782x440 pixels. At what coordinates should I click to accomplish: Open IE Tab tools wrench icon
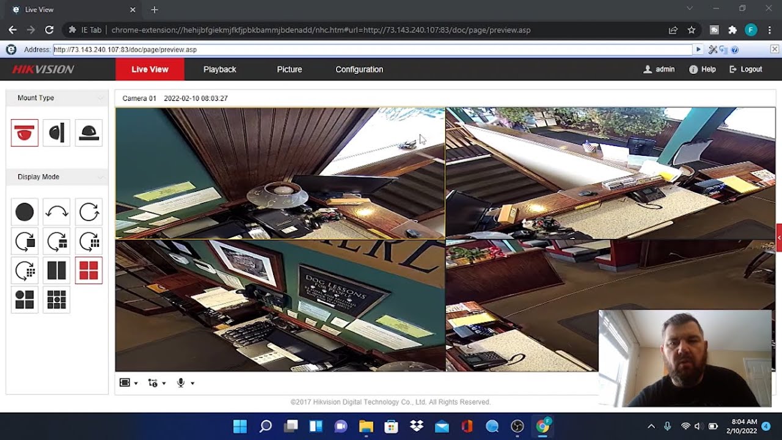pos(713,50)
